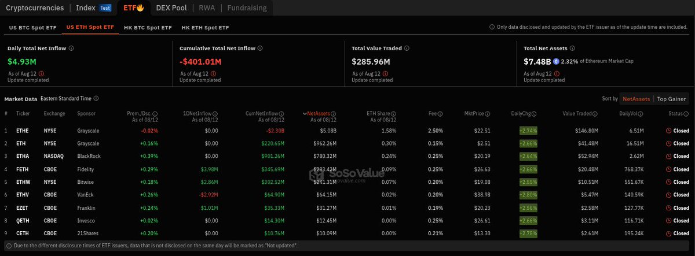
Task: Click info icon before the issuer disclosure note
Action: tap(492, 27)
